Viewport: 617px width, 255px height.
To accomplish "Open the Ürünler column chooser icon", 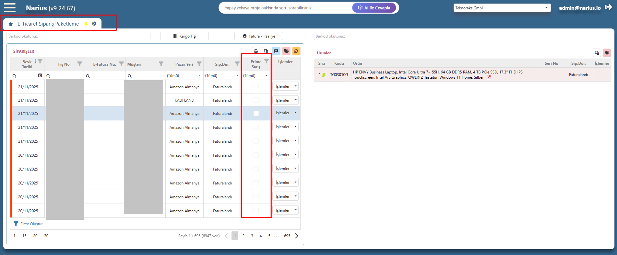I will click(x=597, y=53).
